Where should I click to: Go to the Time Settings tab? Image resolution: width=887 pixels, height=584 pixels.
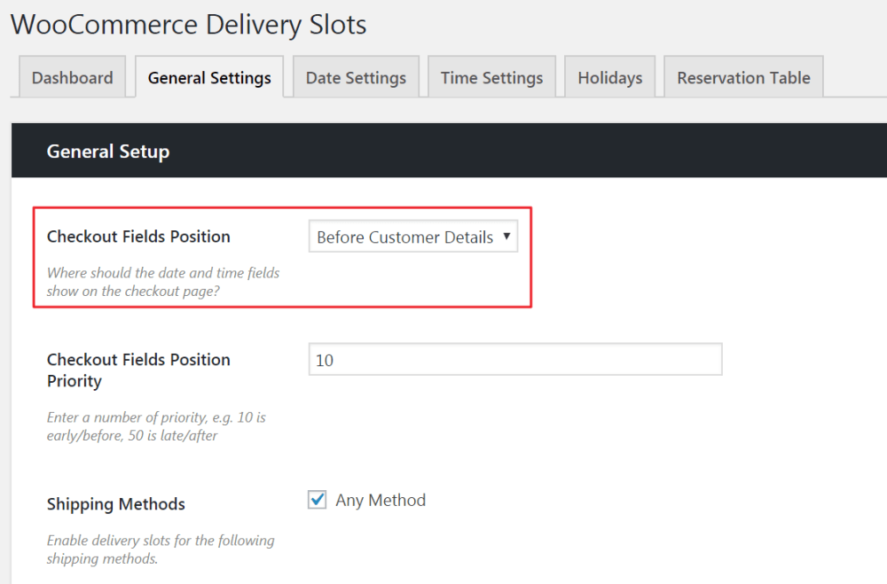click(x=491, y=78)
